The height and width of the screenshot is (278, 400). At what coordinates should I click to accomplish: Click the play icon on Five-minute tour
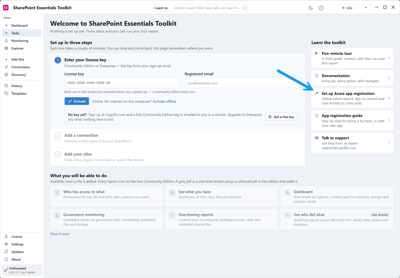tap(317, 53)
